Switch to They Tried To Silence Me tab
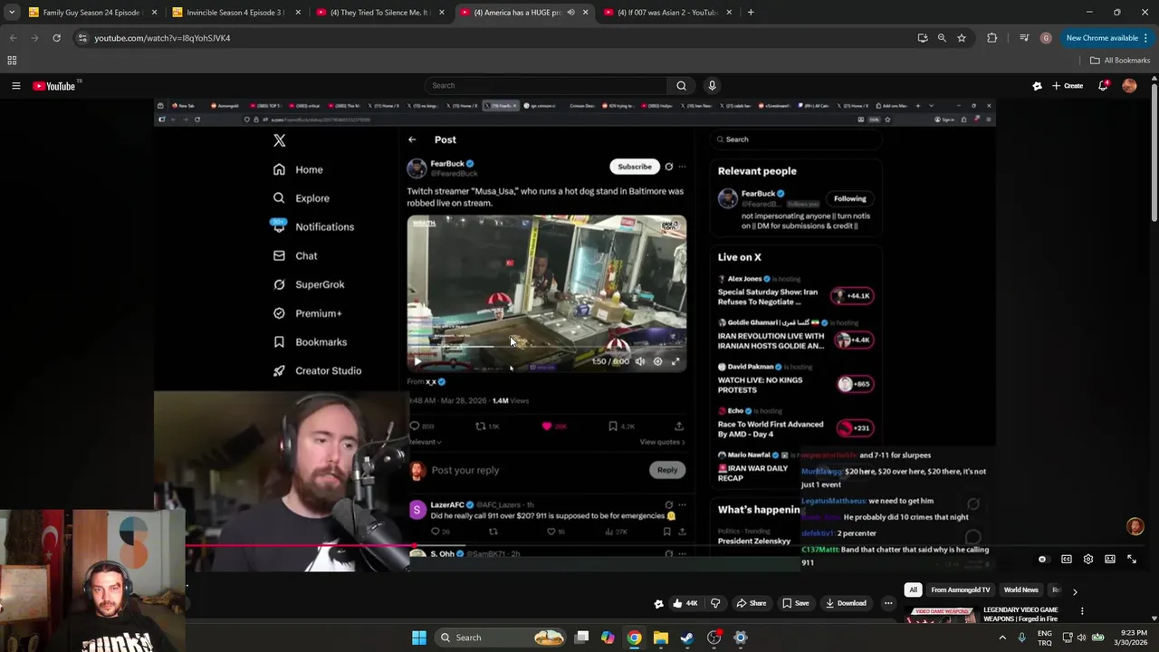1159x652 pixels. click(378, 13)
